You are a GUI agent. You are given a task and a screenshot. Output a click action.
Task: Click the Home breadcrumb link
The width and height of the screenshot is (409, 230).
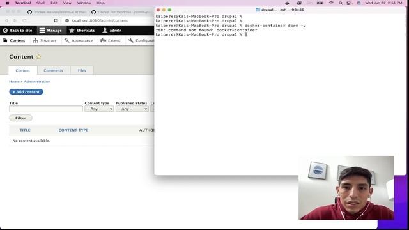14,82
